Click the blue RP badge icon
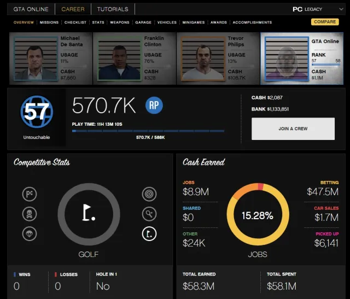The image size is (350, 299). coord(154,105)
